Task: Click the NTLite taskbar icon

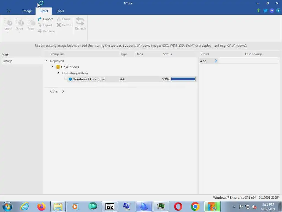Action: pyautogui.click(x=212, y=206)
